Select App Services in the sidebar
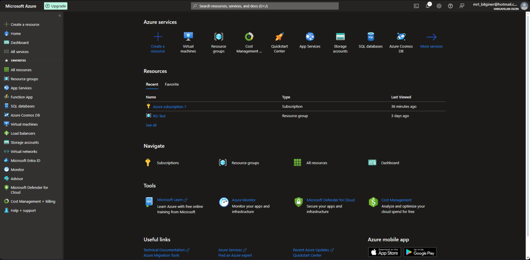This screenshot has height=260, width=530. [21, 88]
